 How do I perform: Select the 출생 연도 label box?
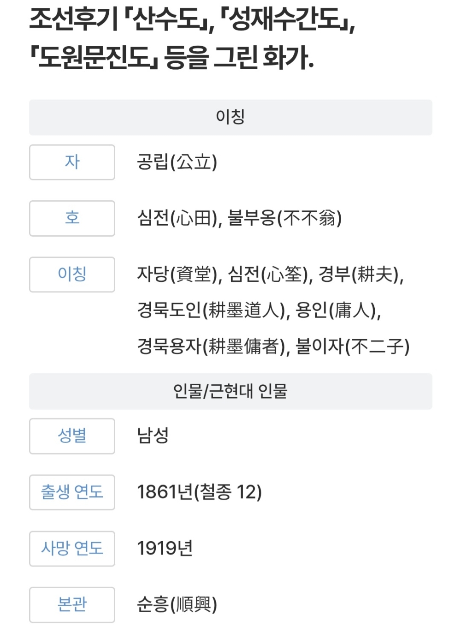[72, 492]
